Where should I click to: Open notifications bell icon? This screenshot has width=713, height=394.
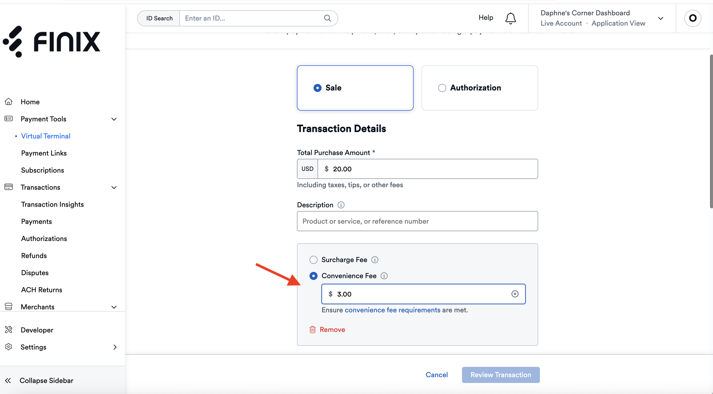pyautogui.click(x=511, y=18)
